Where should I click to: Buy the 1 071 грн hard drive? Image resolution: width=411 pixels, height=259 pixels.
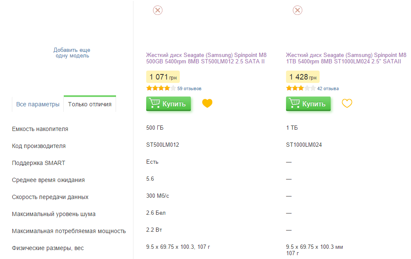point(168,104)
